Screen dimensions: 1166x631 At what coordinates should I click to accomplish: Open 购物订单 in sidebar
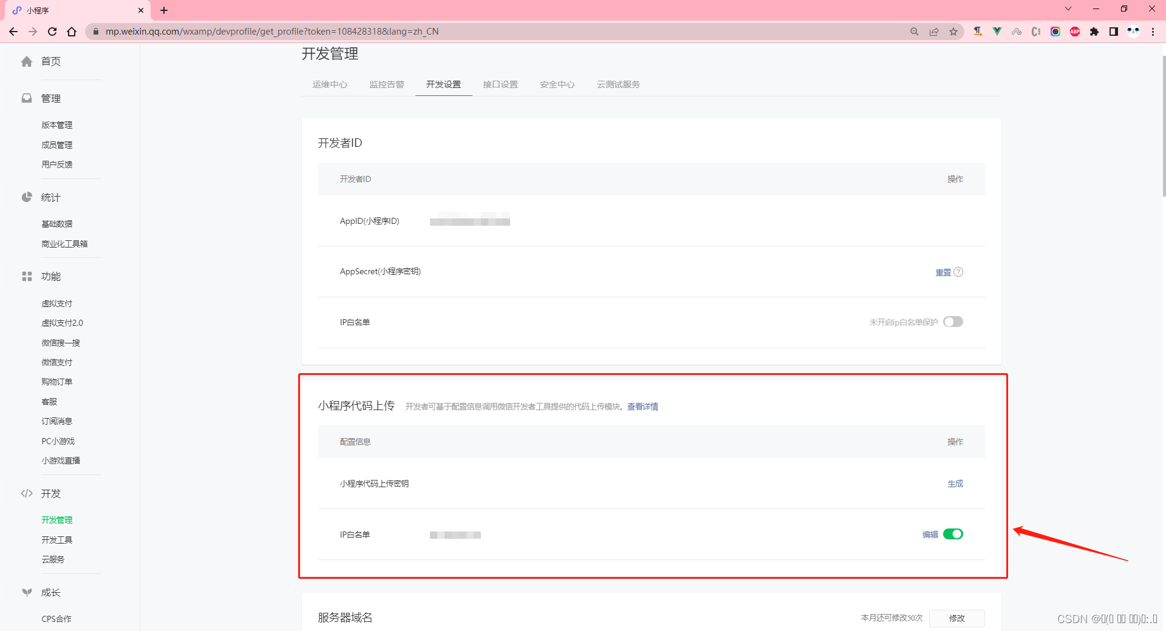(x=57, y=382)
